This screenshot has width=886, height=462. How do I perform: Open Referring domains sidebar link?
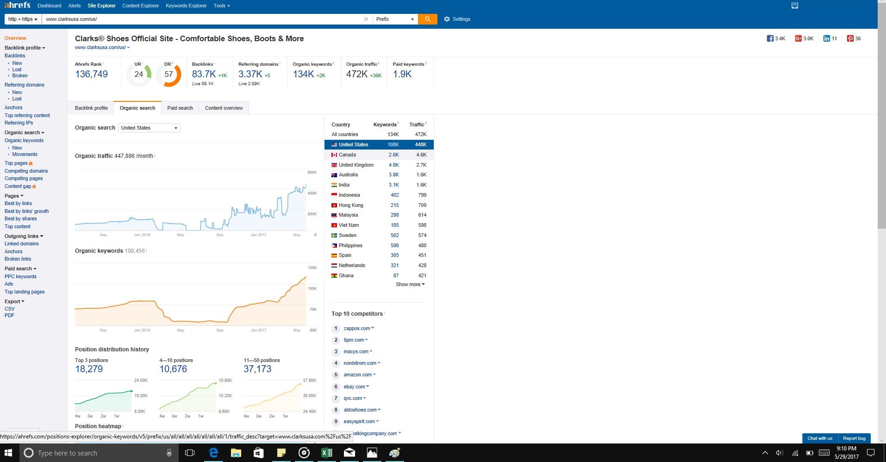[25, 85]
